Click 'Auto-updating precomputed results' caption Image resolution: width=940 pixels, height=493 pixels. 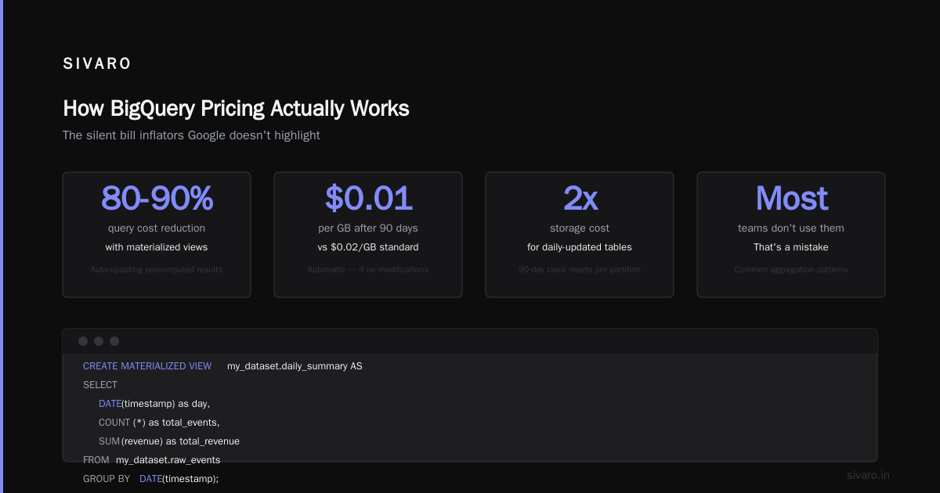click(157, 269)
